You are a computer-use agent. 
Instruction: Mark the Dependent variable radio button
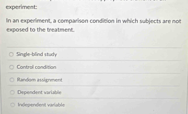(x=12, y=92)
